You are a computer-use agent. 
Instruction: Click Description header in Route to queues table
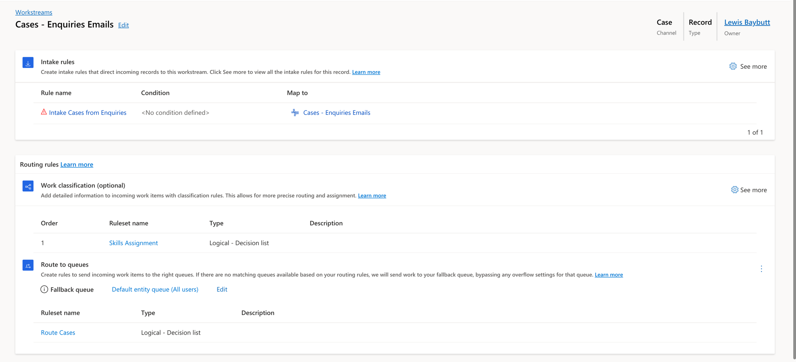[x=258, y=313]
